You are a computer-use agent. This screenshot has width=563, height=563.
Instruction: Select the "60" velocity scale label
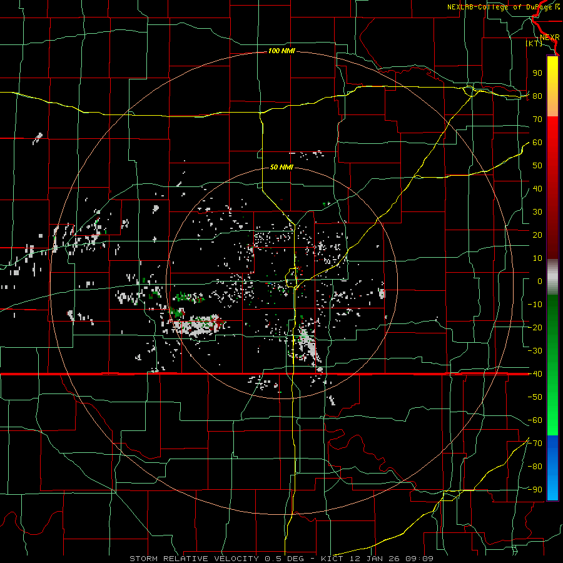tap(537, 143)
